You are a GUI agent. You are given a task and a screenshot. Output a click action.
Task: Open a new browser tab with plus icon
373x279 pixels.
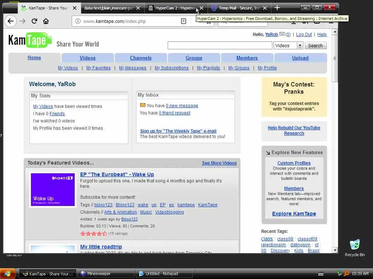[277, 8]
